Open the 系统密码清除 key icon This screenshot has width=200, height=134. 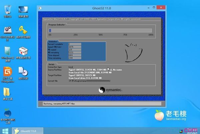(x=23, y=32)
